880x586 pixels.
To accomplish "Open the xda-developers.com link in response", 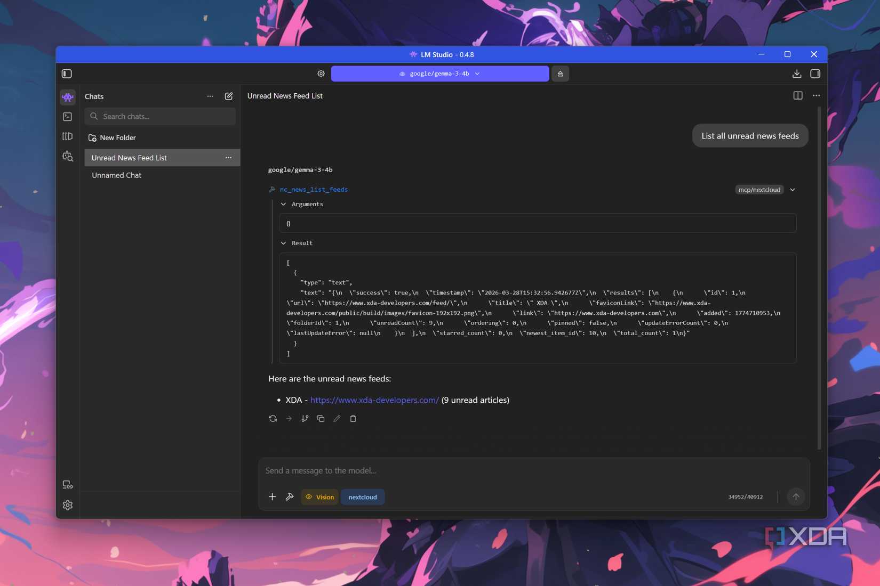I will pyautogui.click(x=374, y=400).
